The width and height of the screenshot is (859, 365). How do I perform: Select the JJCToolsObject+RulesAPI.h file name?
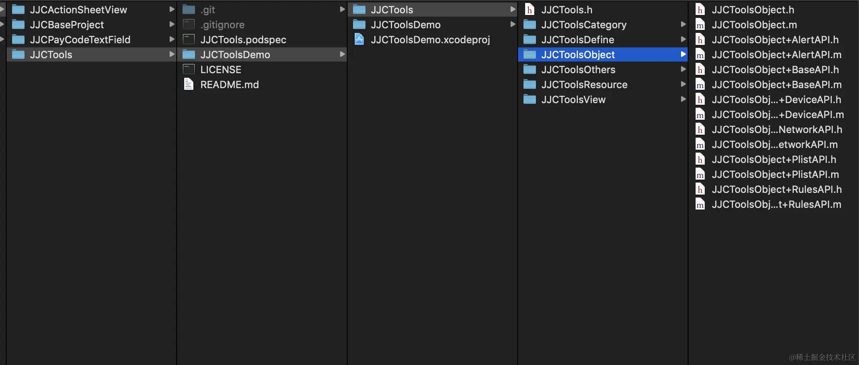[x=777, y=189]
